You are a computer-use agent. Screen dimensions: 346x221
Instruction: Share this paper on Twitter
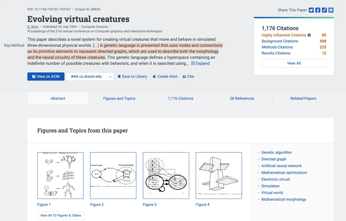[x=311, y=10]
